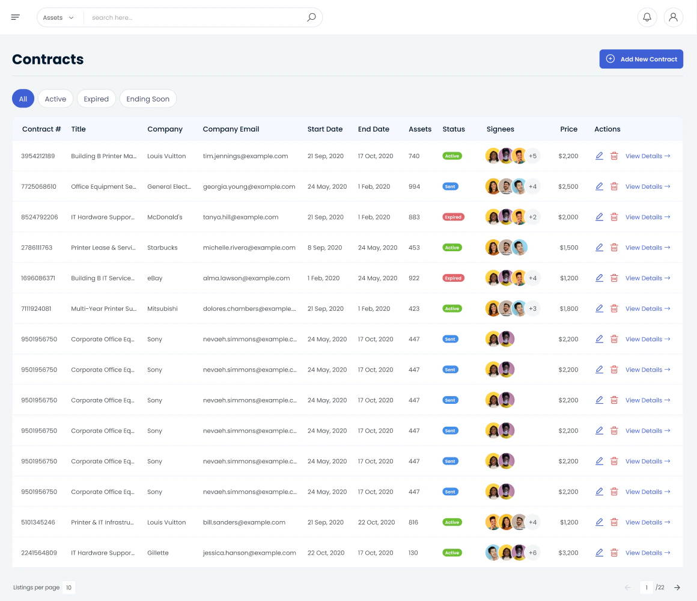Go to previous page arrow

[628, 588]
